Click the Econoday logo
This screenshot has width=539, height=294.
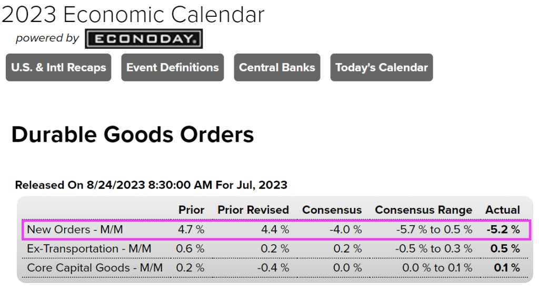click(144, 38)
